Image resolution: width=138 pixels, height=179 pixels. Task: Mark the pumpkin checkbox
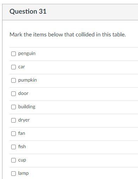13,80
